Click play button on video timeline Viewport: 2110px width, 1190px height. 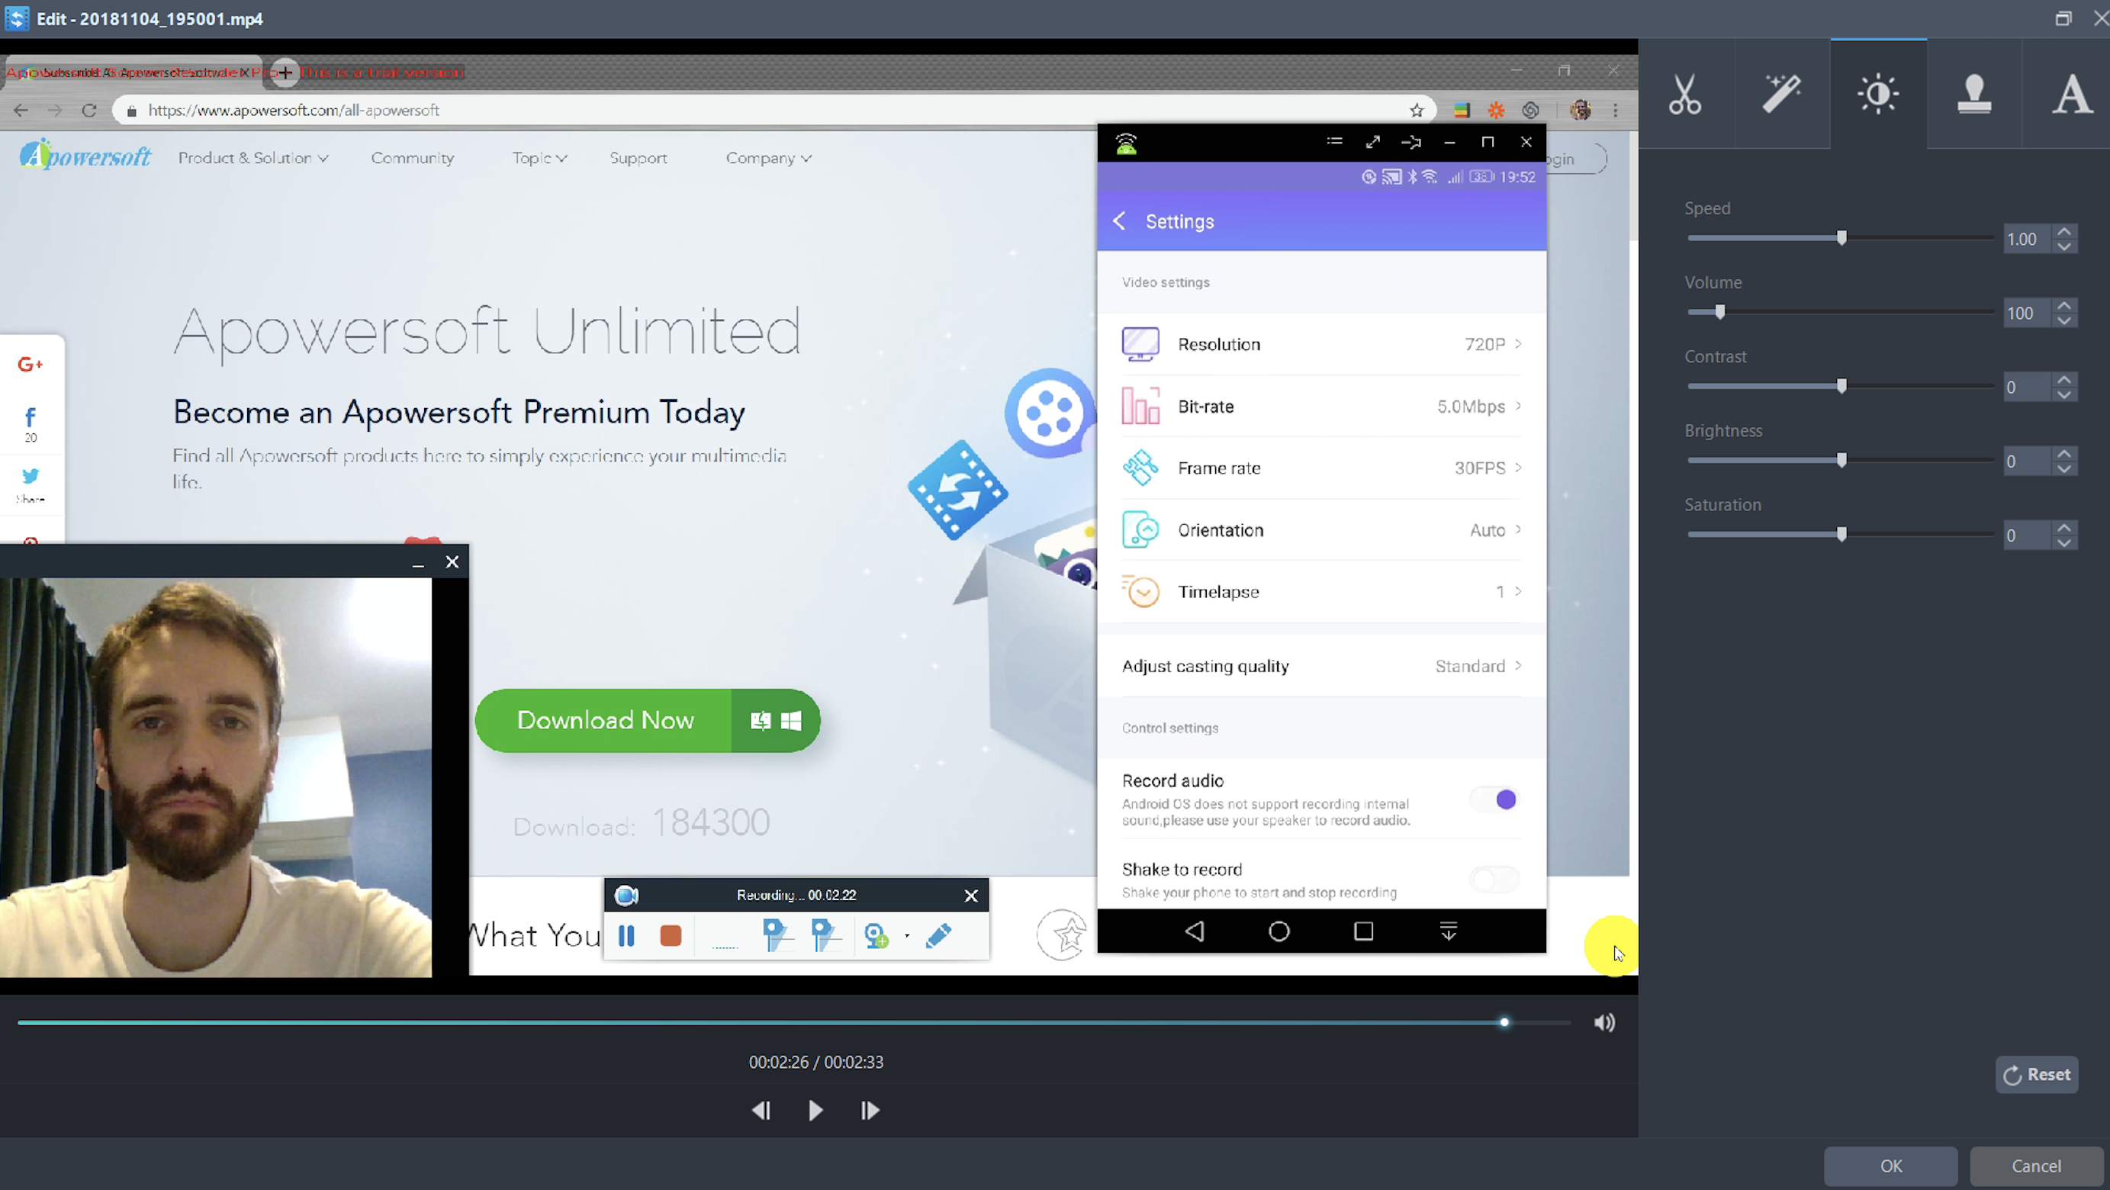[x=815, y=1110]
